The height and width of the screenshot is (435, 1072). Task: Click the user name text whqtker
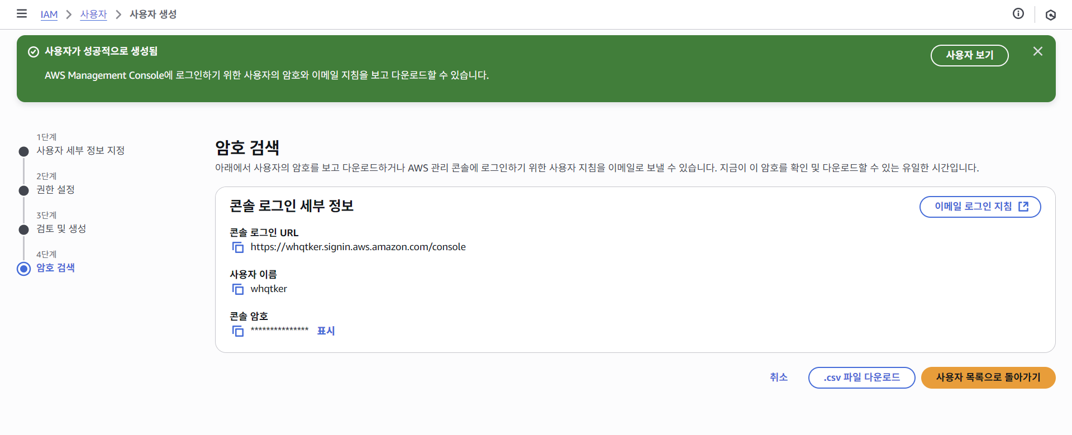tap(269, 289)
